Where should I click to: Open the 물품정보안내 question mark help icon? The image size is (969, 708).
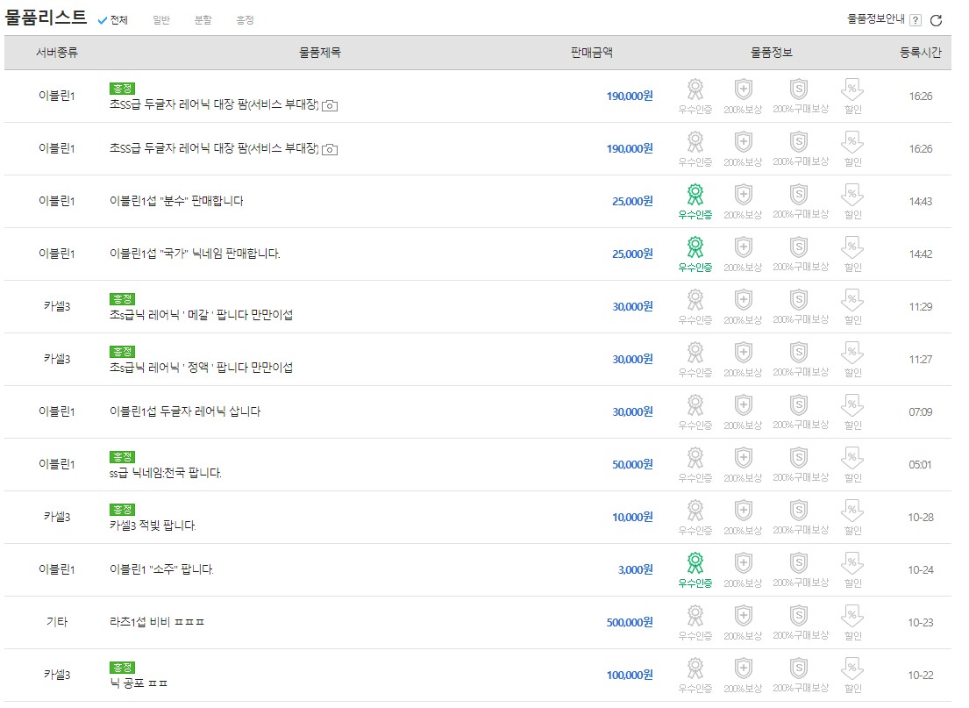tap(916, 20)
